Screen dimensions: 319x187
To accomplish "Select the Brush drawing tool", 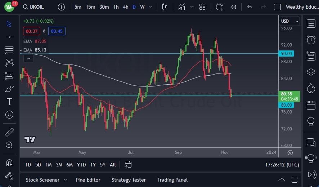I will [9, 89].
